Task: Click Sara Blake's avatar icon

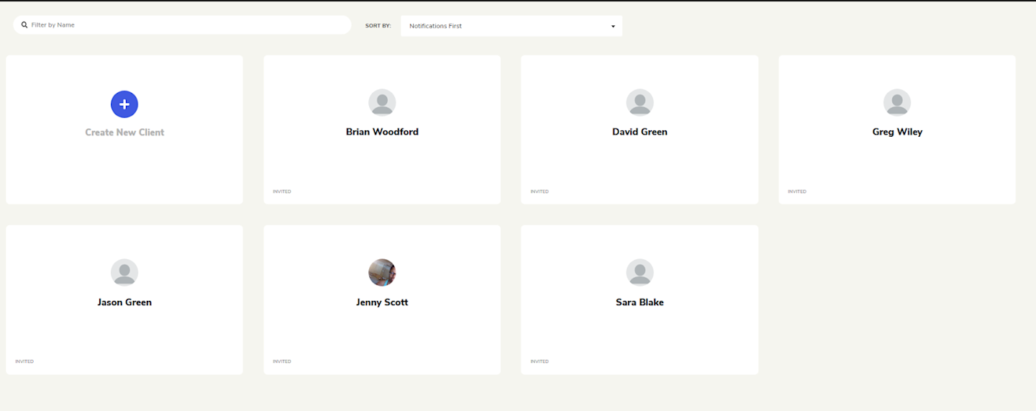Action: click(x=640, y=273)
